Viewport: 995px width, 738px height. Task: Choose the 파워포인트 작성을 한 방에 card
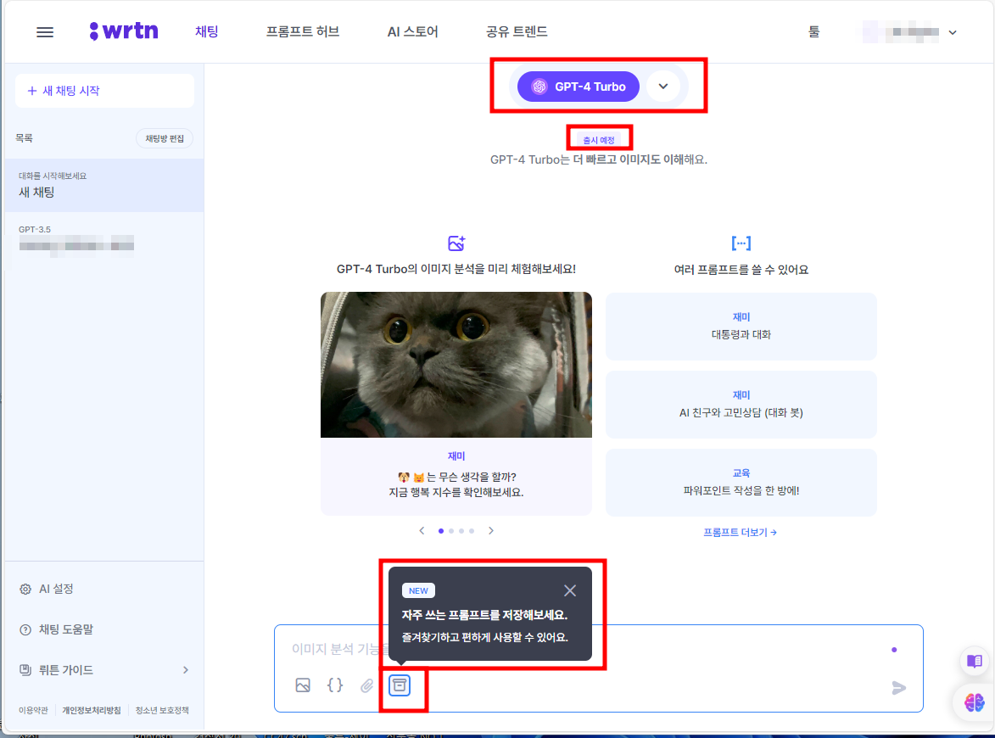tap(741, 483)
